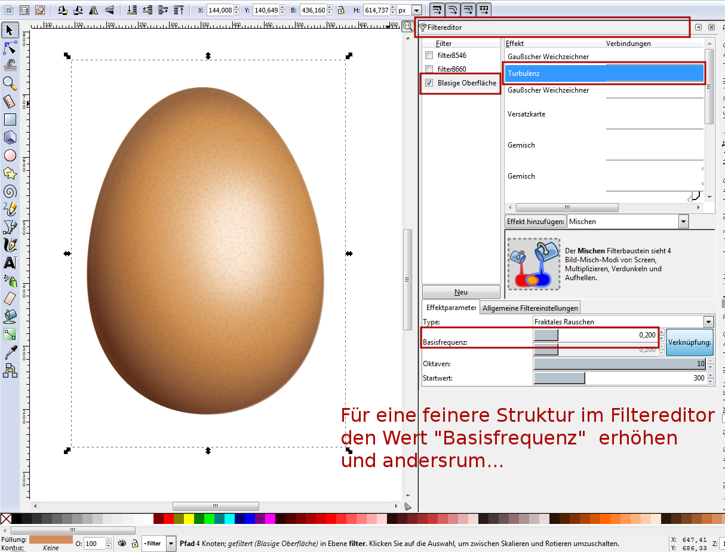
Task: Tick the filter8660 checkbox
Action: pos(429,69)
